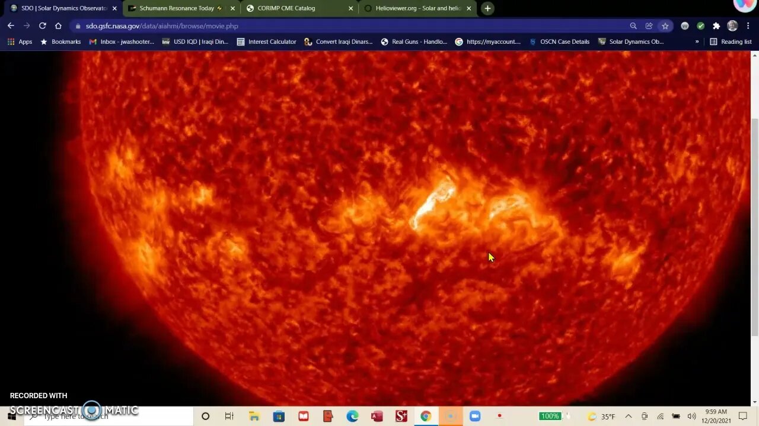Open the clock showing 9:59 AM
The image size is (759, 426).
pos(716,416)
